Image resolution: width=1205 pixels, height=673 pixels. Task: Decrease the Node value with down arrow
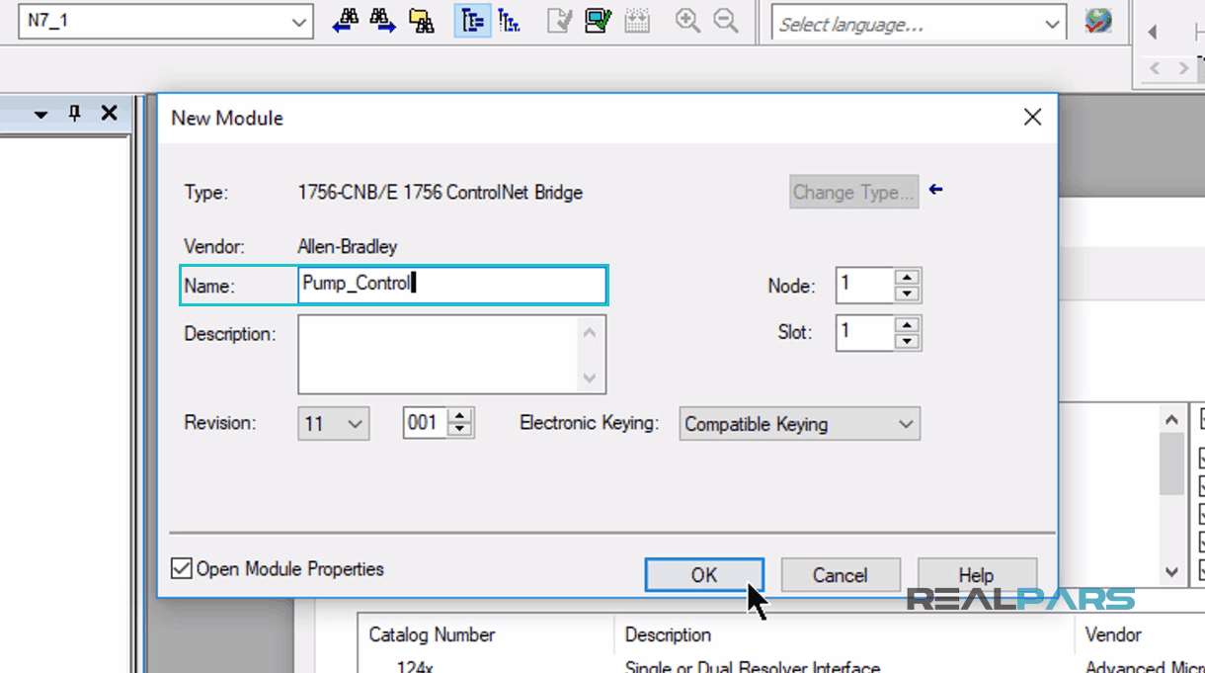(907, 294)
